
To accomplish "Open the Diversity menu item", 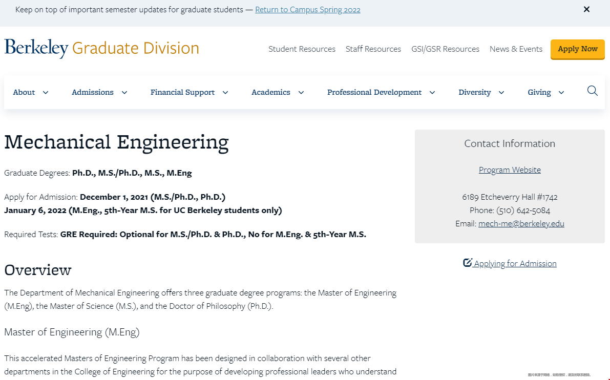I will click(475, 92).
